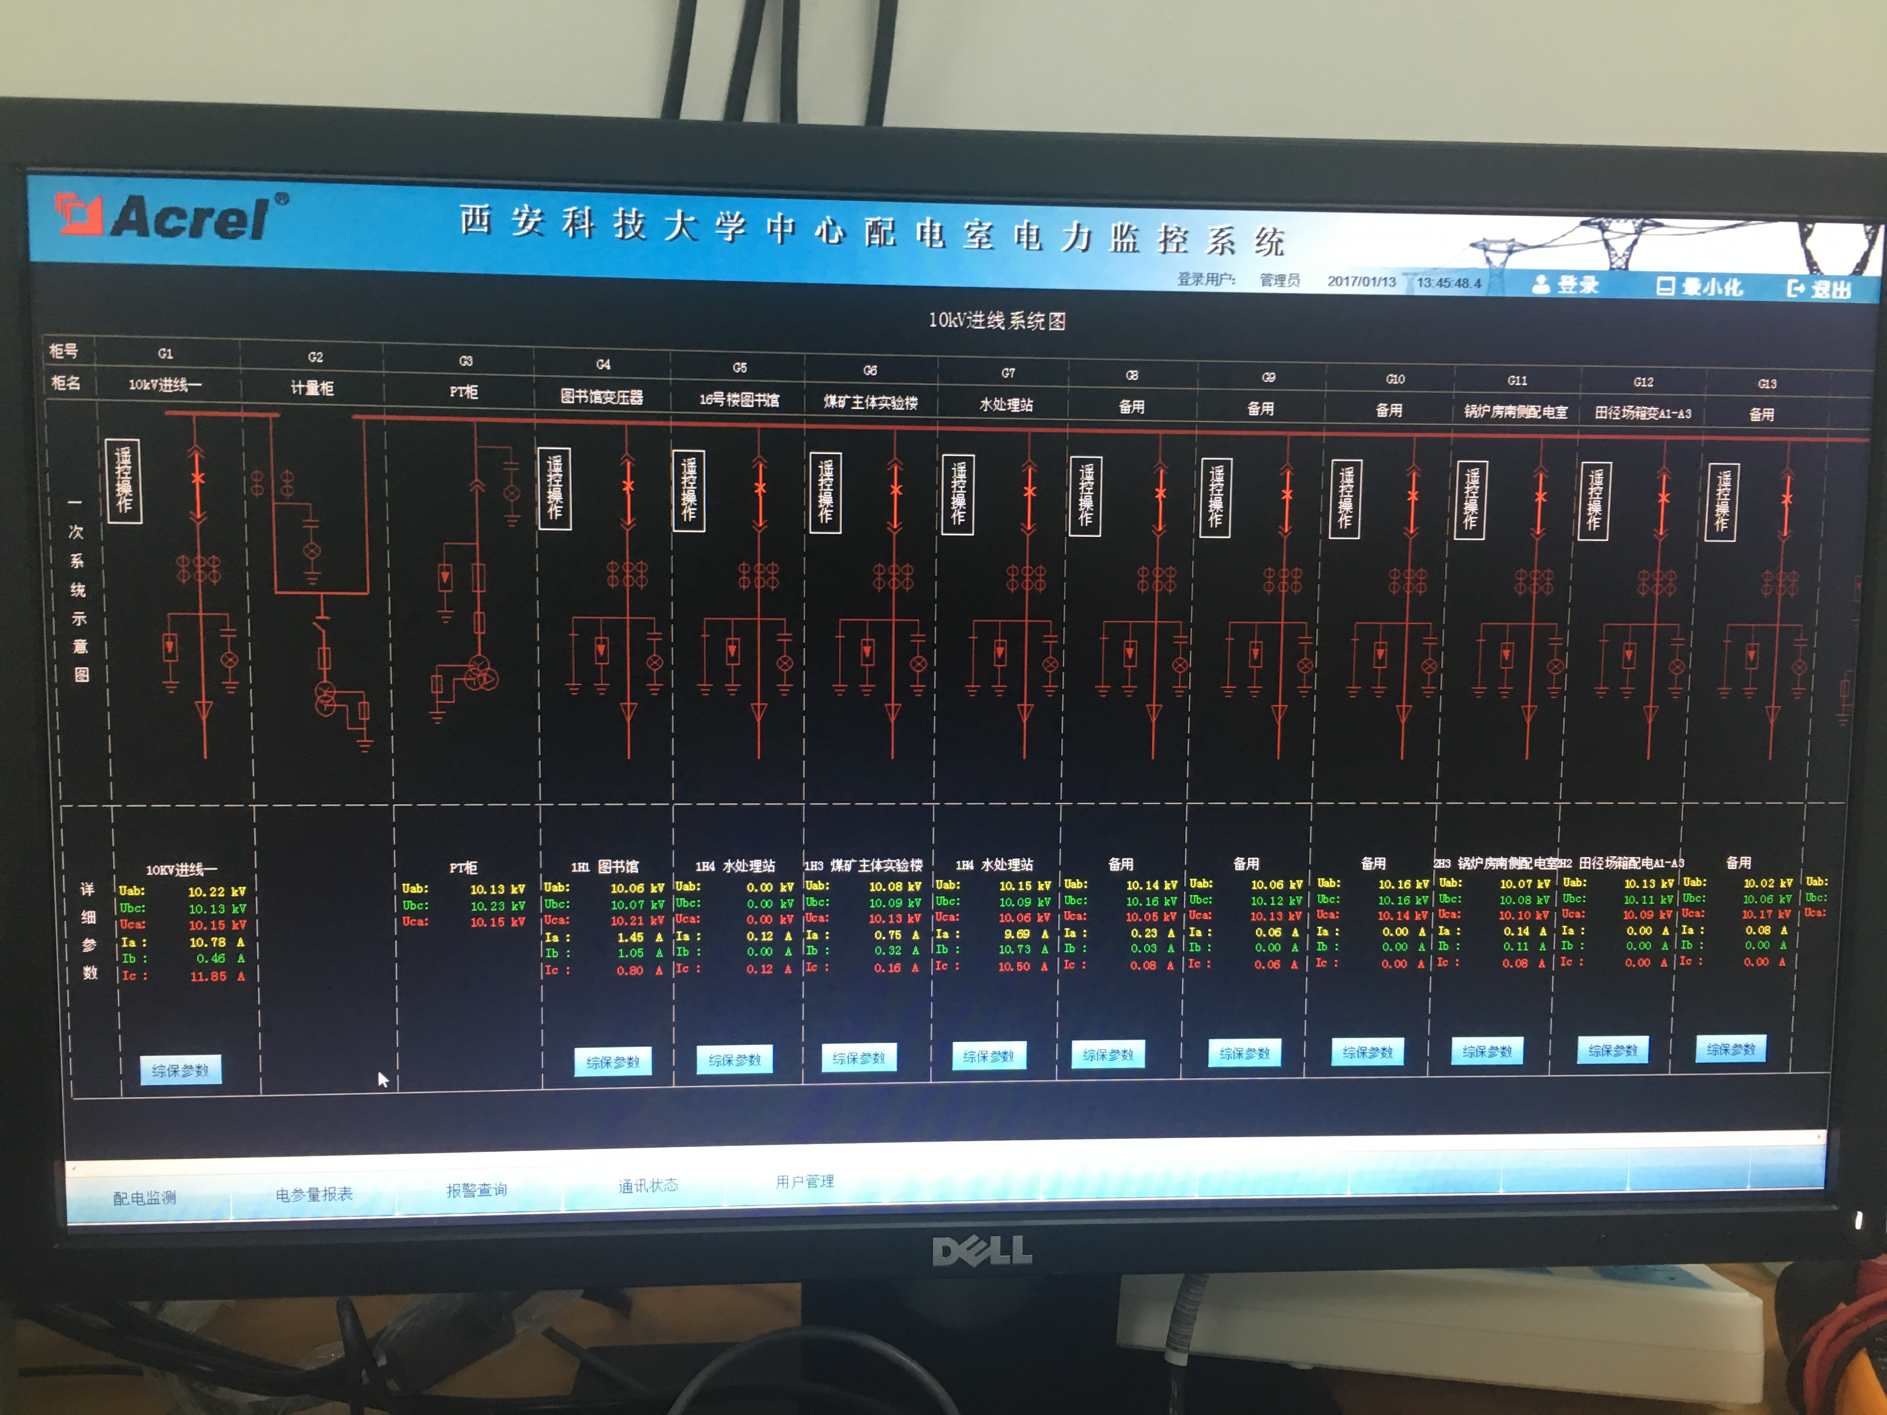Click the G1 Ic value 11.85 A
The width and height of the screenshot is (1887, 1415).
tap(218, 977)
